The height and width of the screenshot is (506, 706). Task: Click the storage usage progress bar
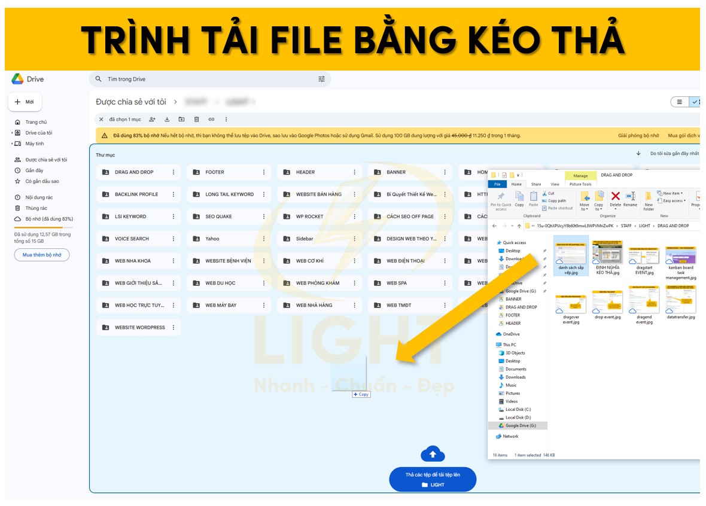coord(42,228)
